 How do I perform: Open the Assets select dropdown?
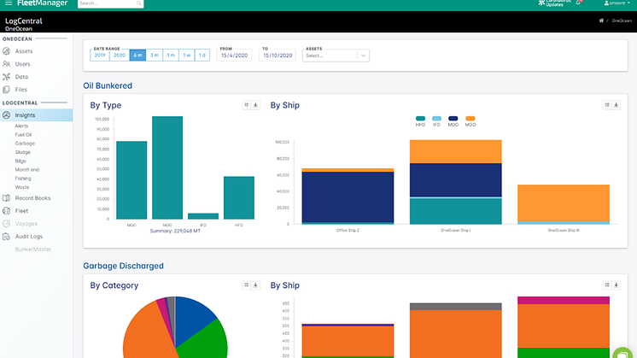tap(336, 56)
